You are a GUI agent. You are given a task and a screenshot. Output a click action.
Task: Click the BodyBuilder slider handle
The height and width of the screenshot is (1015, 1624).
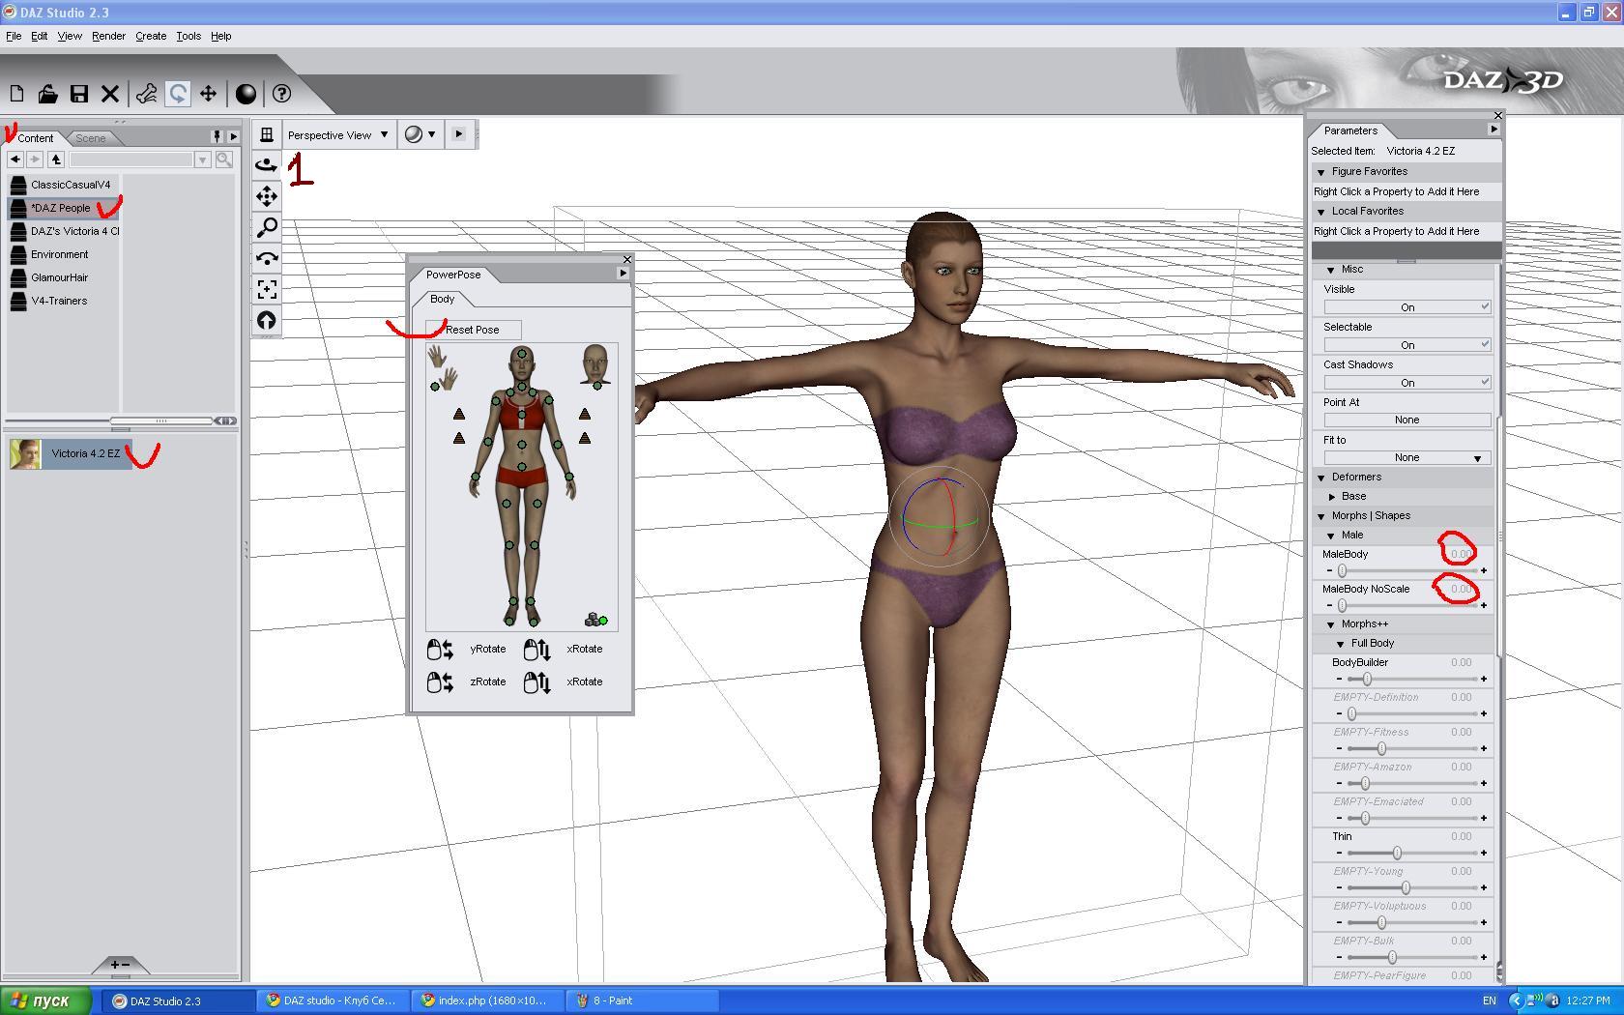(1367, 680)
